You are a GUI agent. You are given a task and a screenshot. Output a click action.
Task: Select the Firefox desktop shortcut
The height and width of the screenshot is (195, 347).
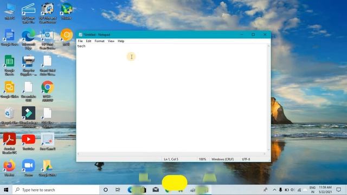tap(10, 167)
